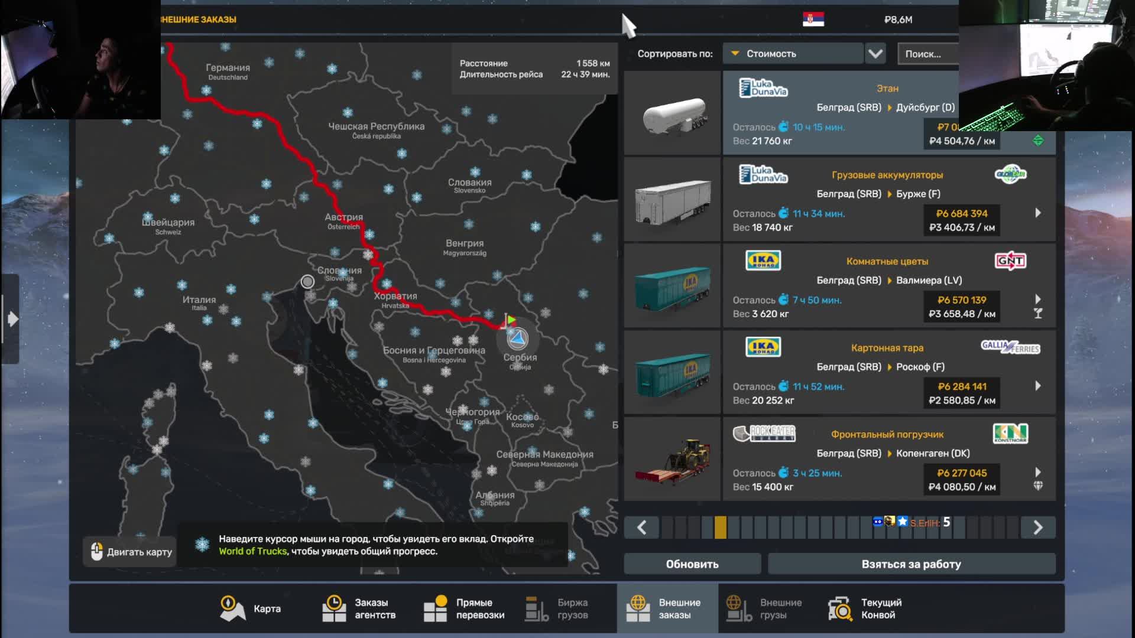Open the Стоимость sort dropdown

(x=792, y=54)
